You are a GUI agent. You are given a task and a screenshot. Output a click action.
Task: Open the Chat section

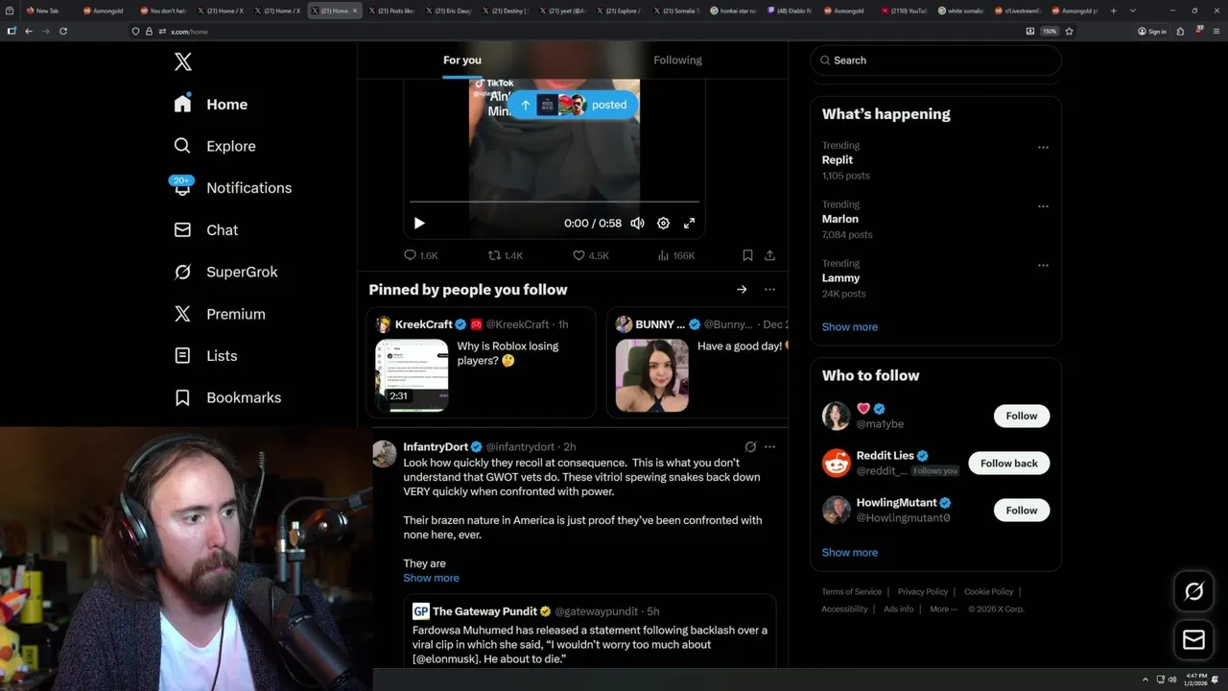(205, 230)
